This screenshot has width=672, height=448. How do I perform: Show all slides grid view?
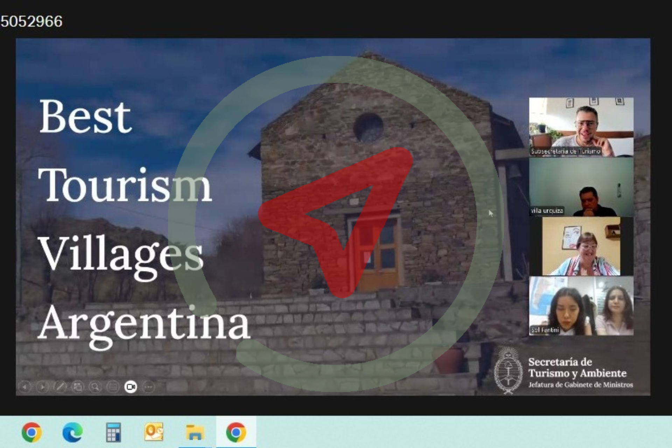[78, 387]
